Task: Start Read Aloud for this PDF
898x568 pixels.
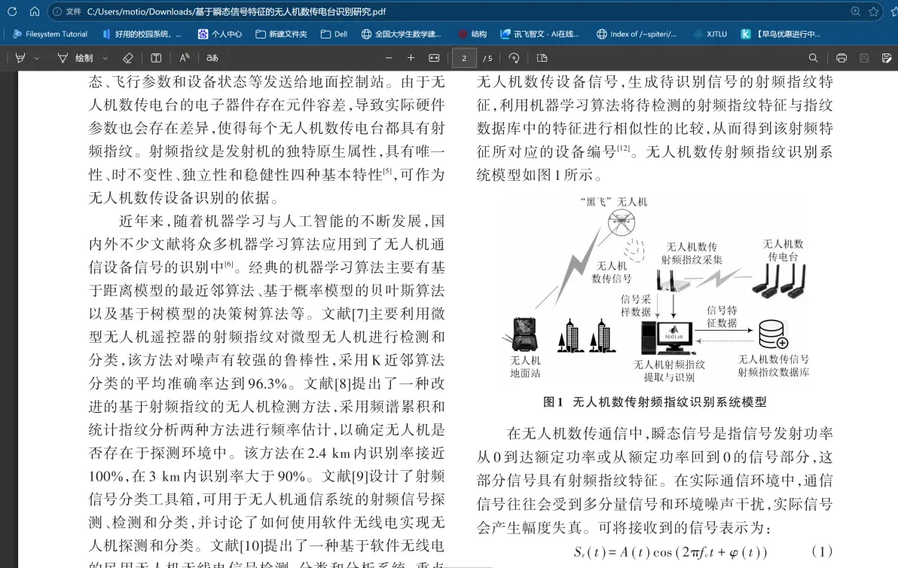Action: [185, 58]
